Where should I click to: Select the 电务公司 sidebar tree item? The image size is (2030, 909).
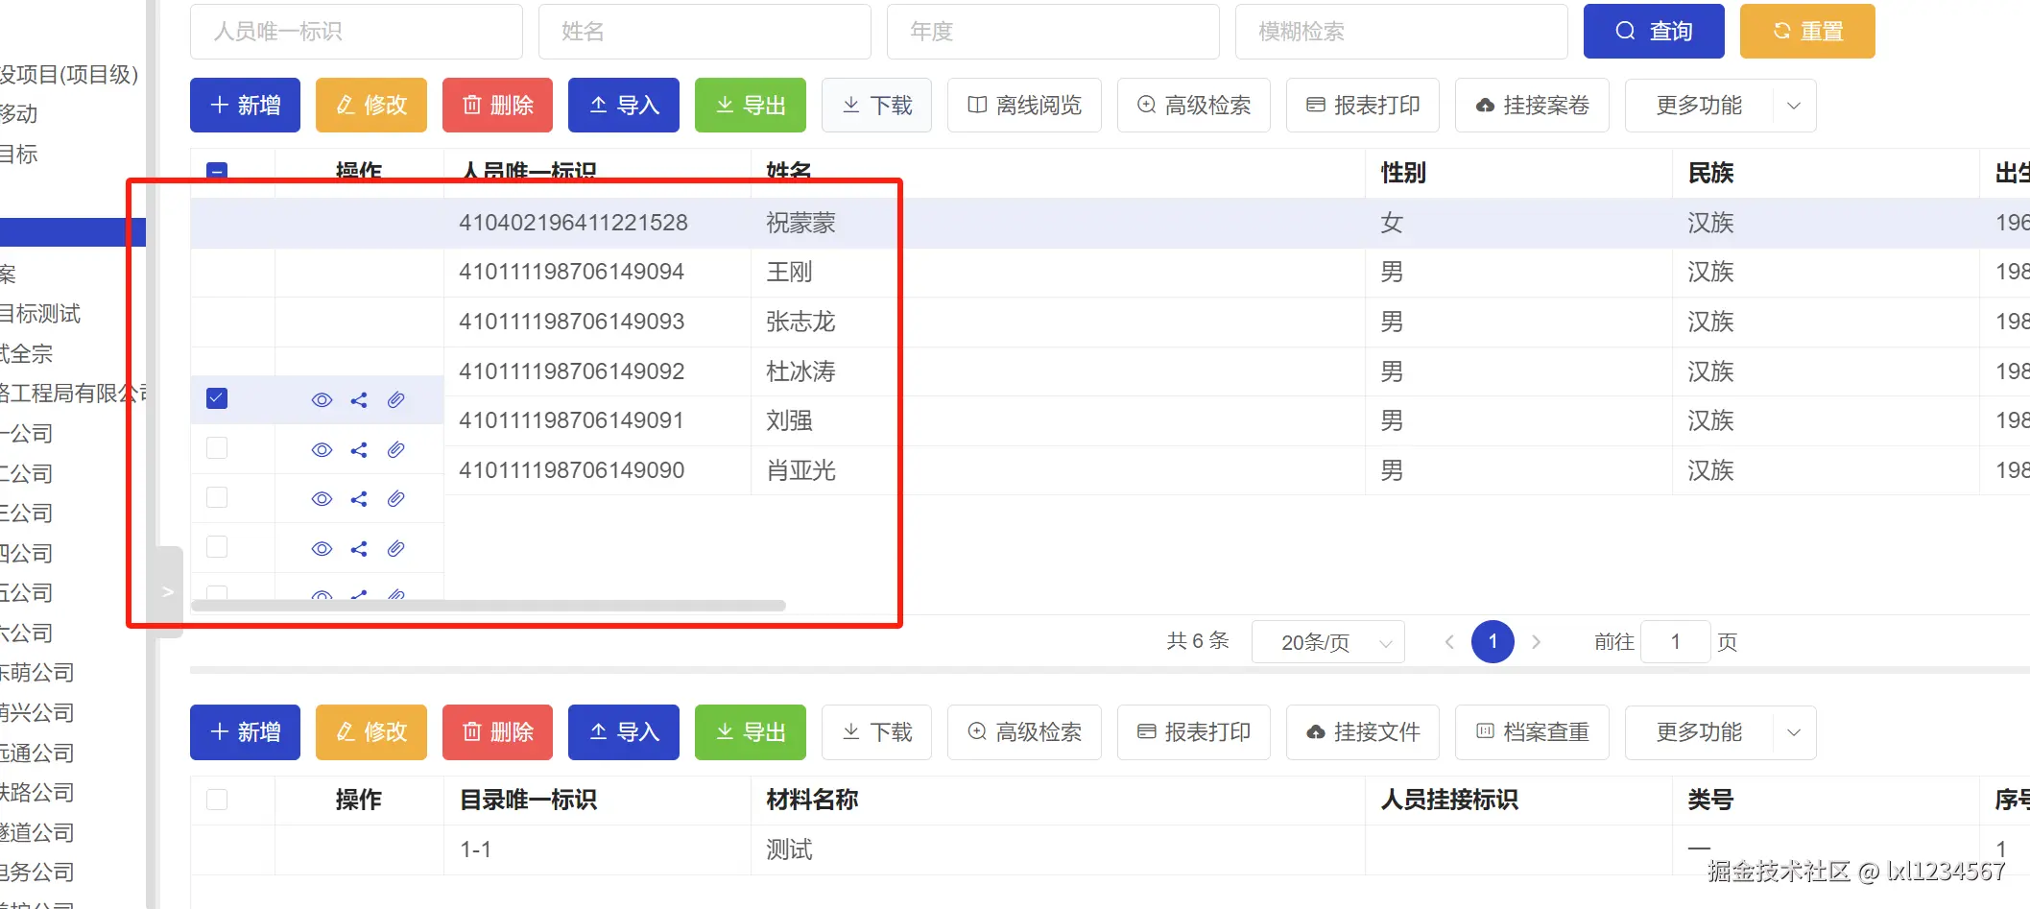36,872
